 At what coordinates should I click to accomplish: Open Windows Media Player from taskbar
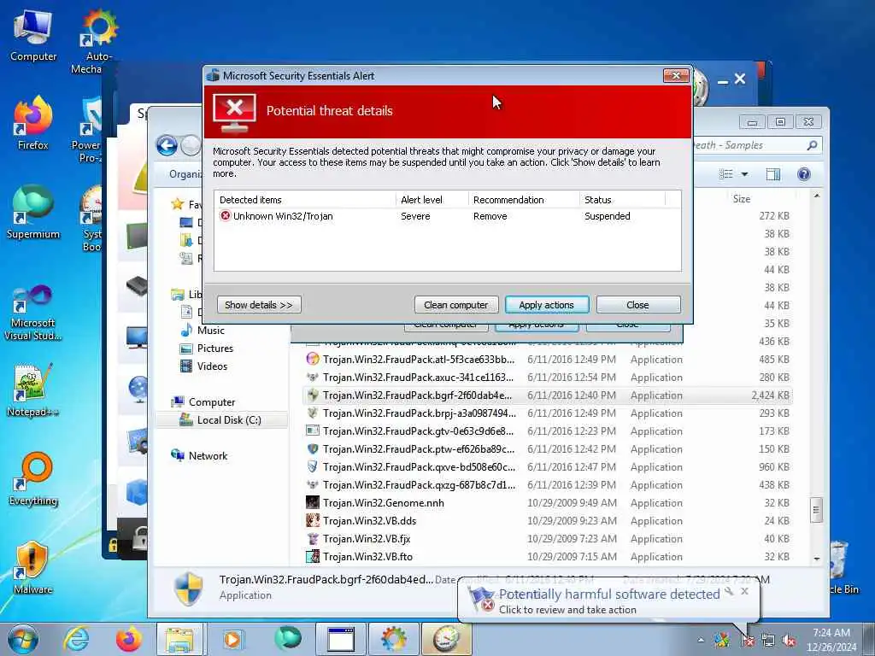pos(232,639)
